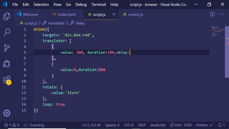Click the vertical editor scrollbar

(x=227, y=52)
